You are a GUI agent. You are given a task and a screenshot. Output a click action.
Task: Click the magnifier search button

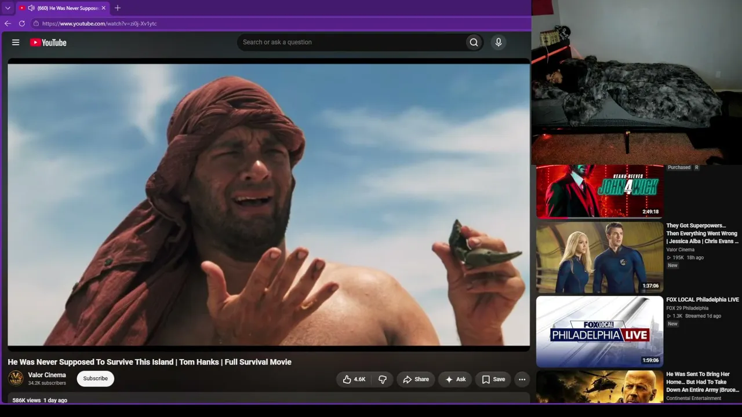tap(474, 42)
